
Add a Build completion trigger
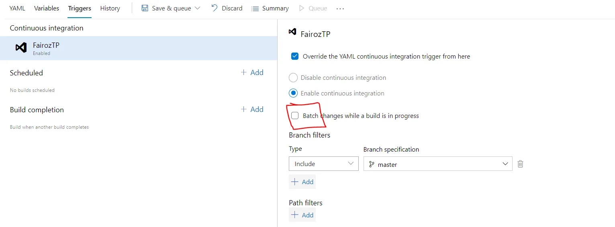(x=252, y=109)
